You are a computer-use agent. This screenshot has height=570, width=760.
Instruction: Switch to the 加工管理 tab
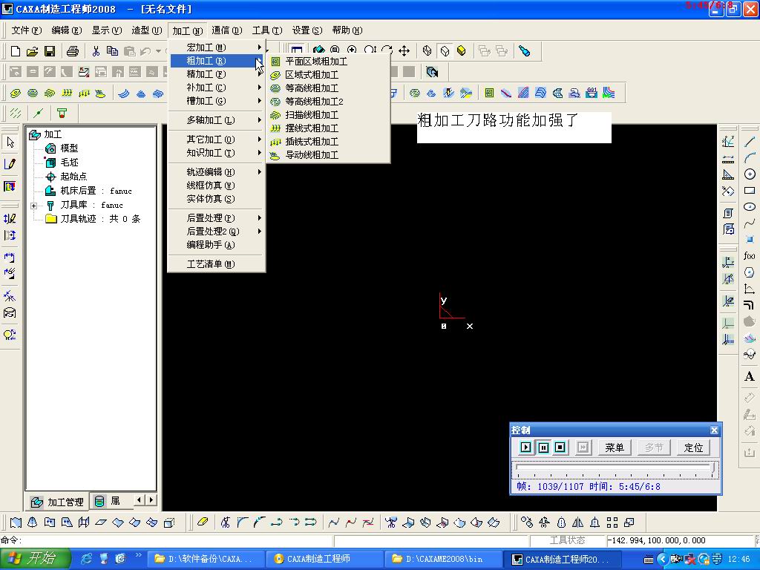tap(57, 502)
